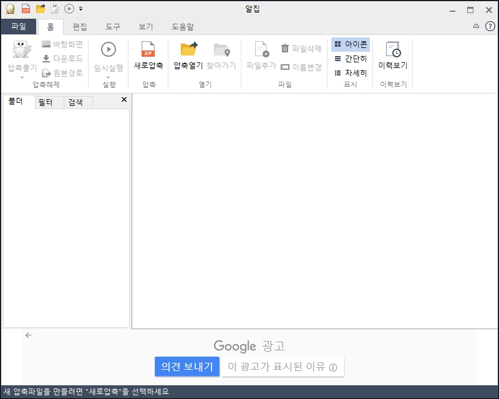Select 간단히 simple list view
499x399 pixels.
point(351,59)
